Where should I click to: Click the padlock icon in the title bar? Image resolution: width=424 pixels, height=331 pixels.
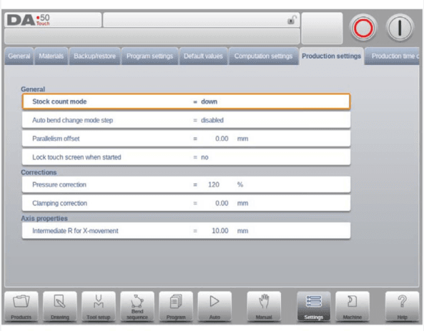pyautogui.click(x=292, y=20)
